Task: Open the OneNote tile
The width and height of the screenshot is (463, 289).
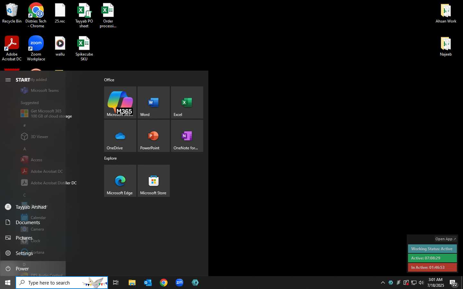Action: point(187,136)
